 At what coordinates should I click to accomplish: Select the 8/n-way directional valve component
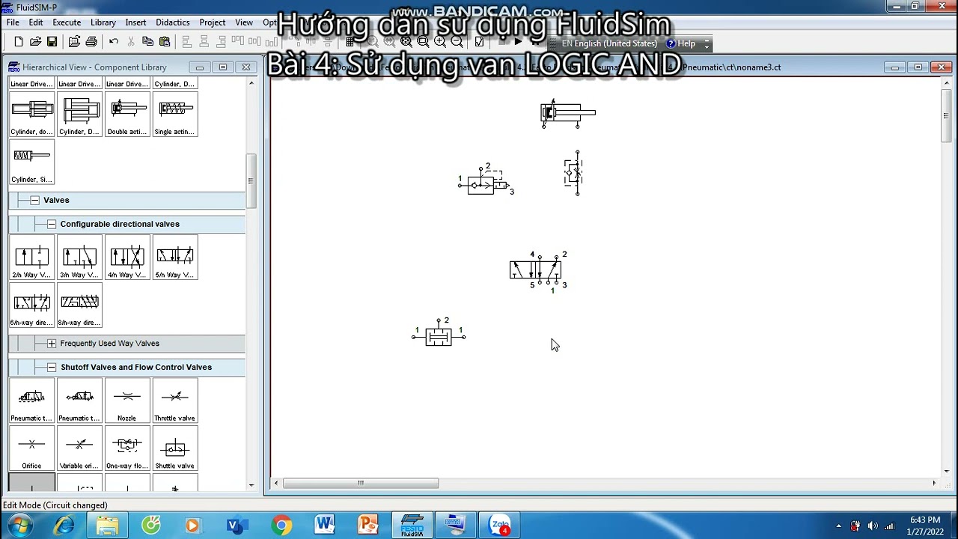click(79, 305)
